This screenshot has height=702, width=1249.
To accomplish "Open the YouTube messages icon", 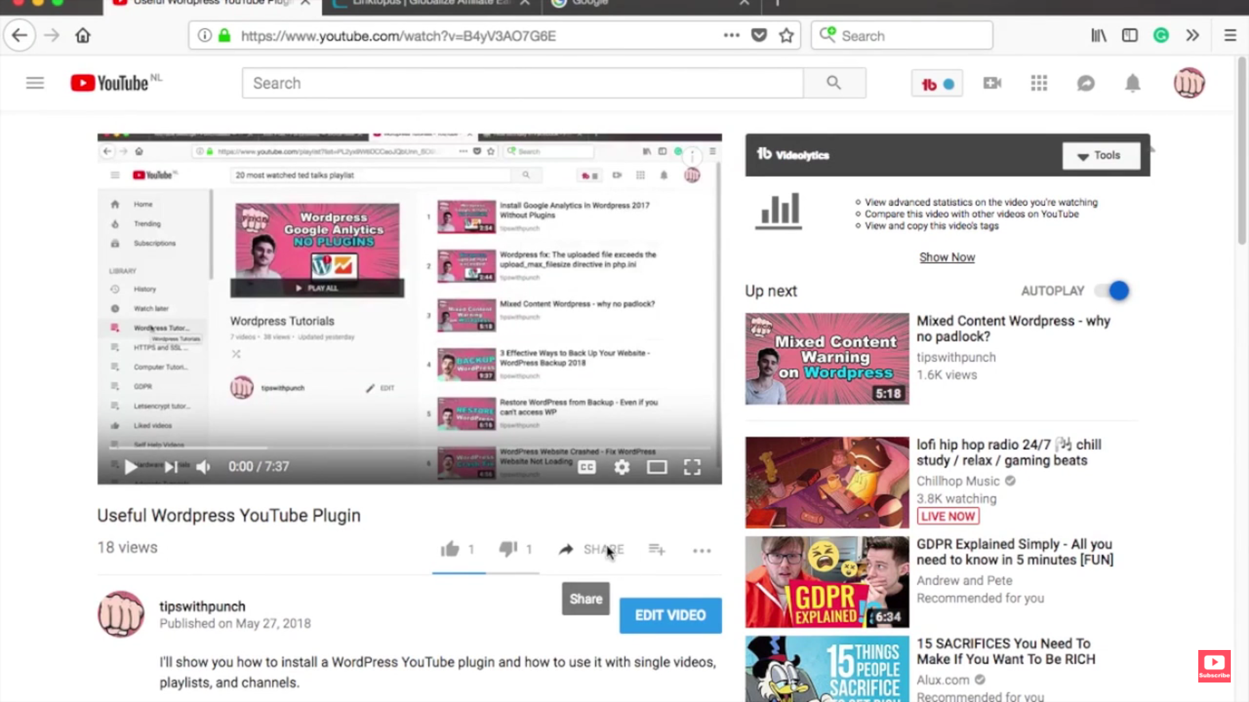I will 1086,83.
